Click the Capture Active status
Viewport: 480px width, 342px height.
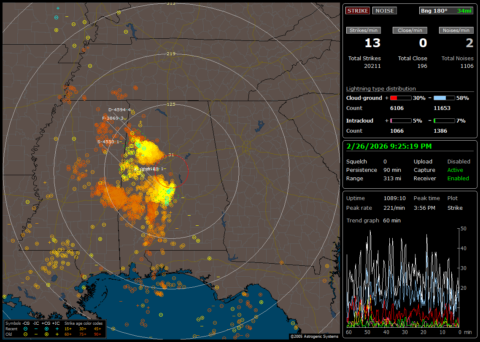coord(455,170)
